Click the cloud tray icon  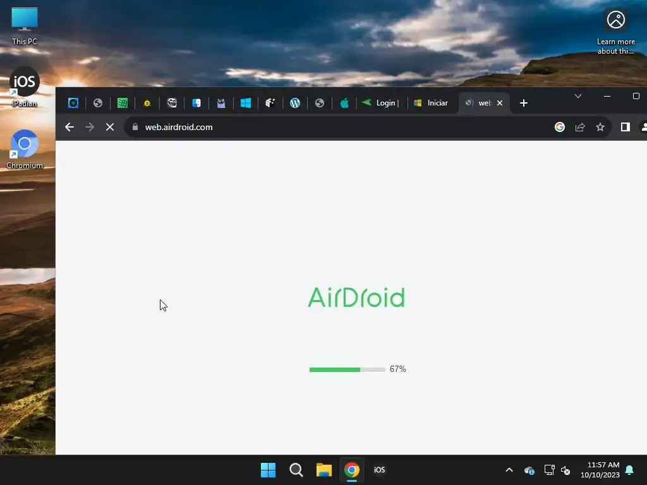(529, 470)
